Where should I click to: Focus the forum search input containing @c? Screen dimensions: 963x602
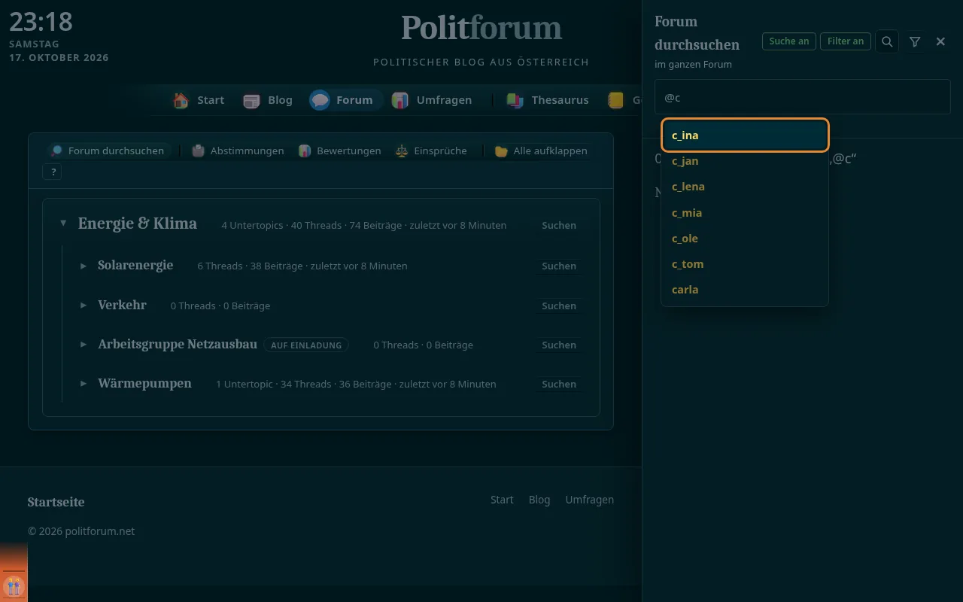(x=803, y=97)
